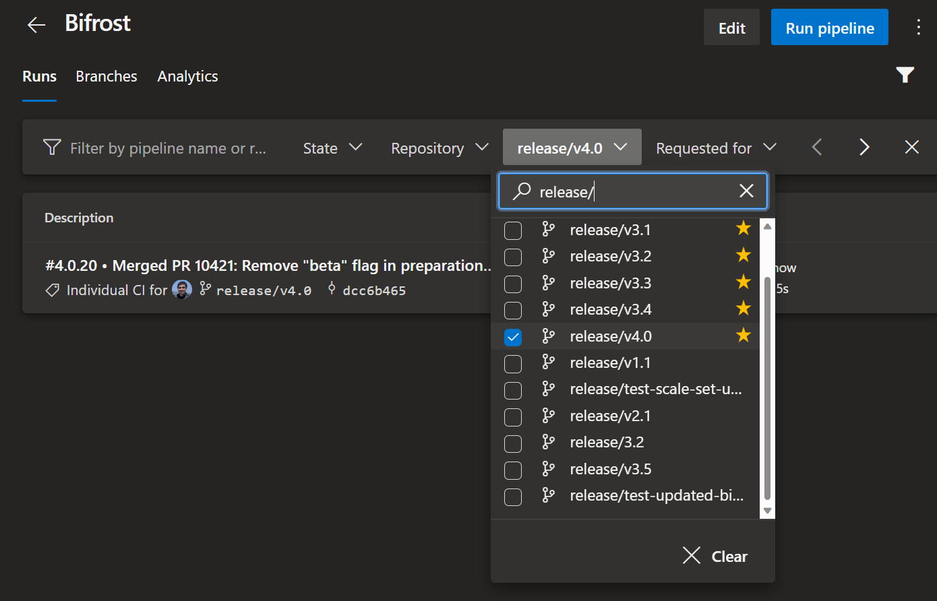
Task: Click the branch icon beside release/v2.1
Action: [549, 416]
